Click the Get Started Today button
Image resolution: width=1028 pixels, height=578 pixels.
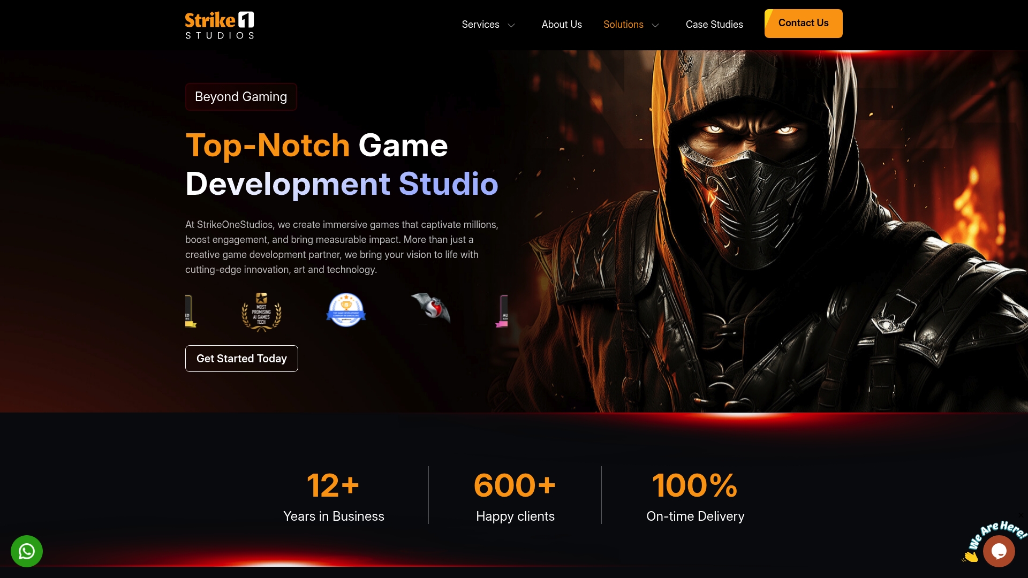241,359
